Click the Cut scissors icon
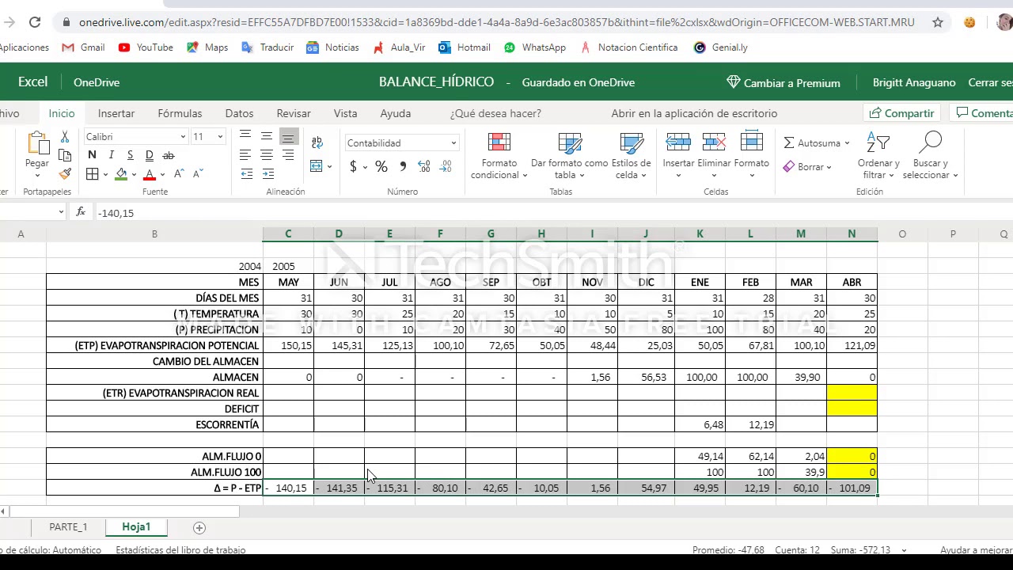This screenshot has height=570, width=1013. pyautogui.click(x=65, y=137)
